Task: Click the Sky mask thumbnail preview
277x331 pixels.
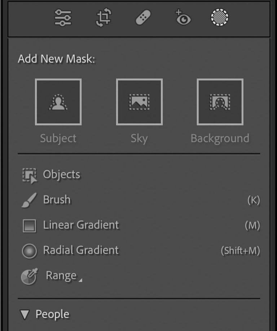Action: tap(139, 102)
